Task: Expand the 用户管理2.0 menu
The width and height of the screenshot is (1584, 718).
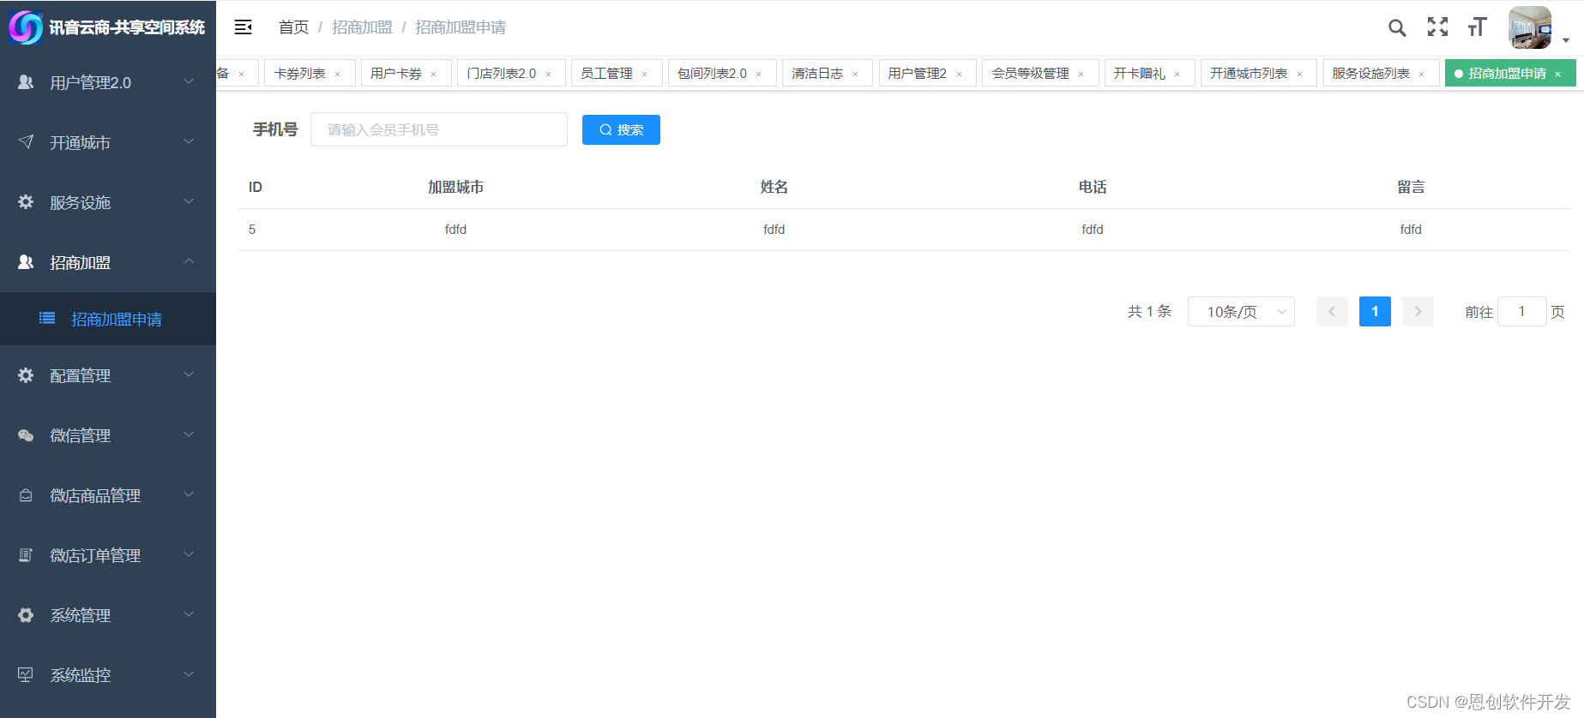Action: [189, 81]
